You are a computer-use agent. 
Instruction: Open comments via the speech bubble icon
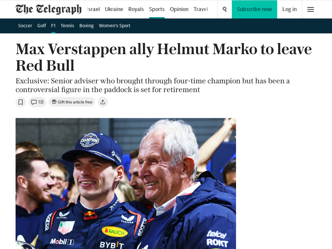pos(37,102)
